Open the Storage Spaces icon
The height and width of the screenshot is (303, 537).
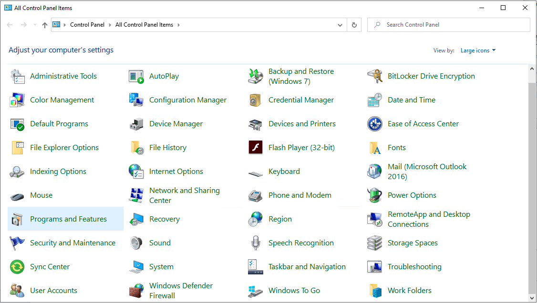375,243
